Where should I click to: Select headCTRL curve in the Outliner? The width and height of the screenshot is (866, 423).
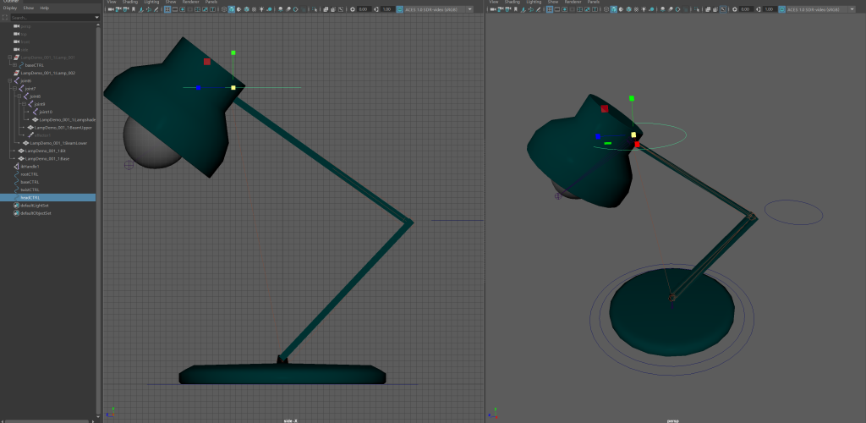point(30,197)
